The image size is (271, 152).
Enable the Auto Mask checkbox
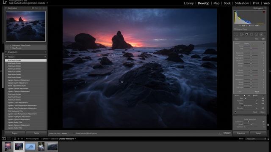click(x=242, y=106)
